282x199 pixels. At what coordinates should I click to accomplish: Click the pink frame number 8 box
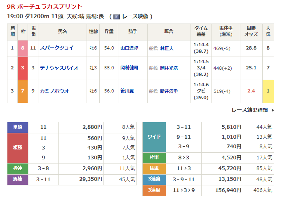click(23, 48)
